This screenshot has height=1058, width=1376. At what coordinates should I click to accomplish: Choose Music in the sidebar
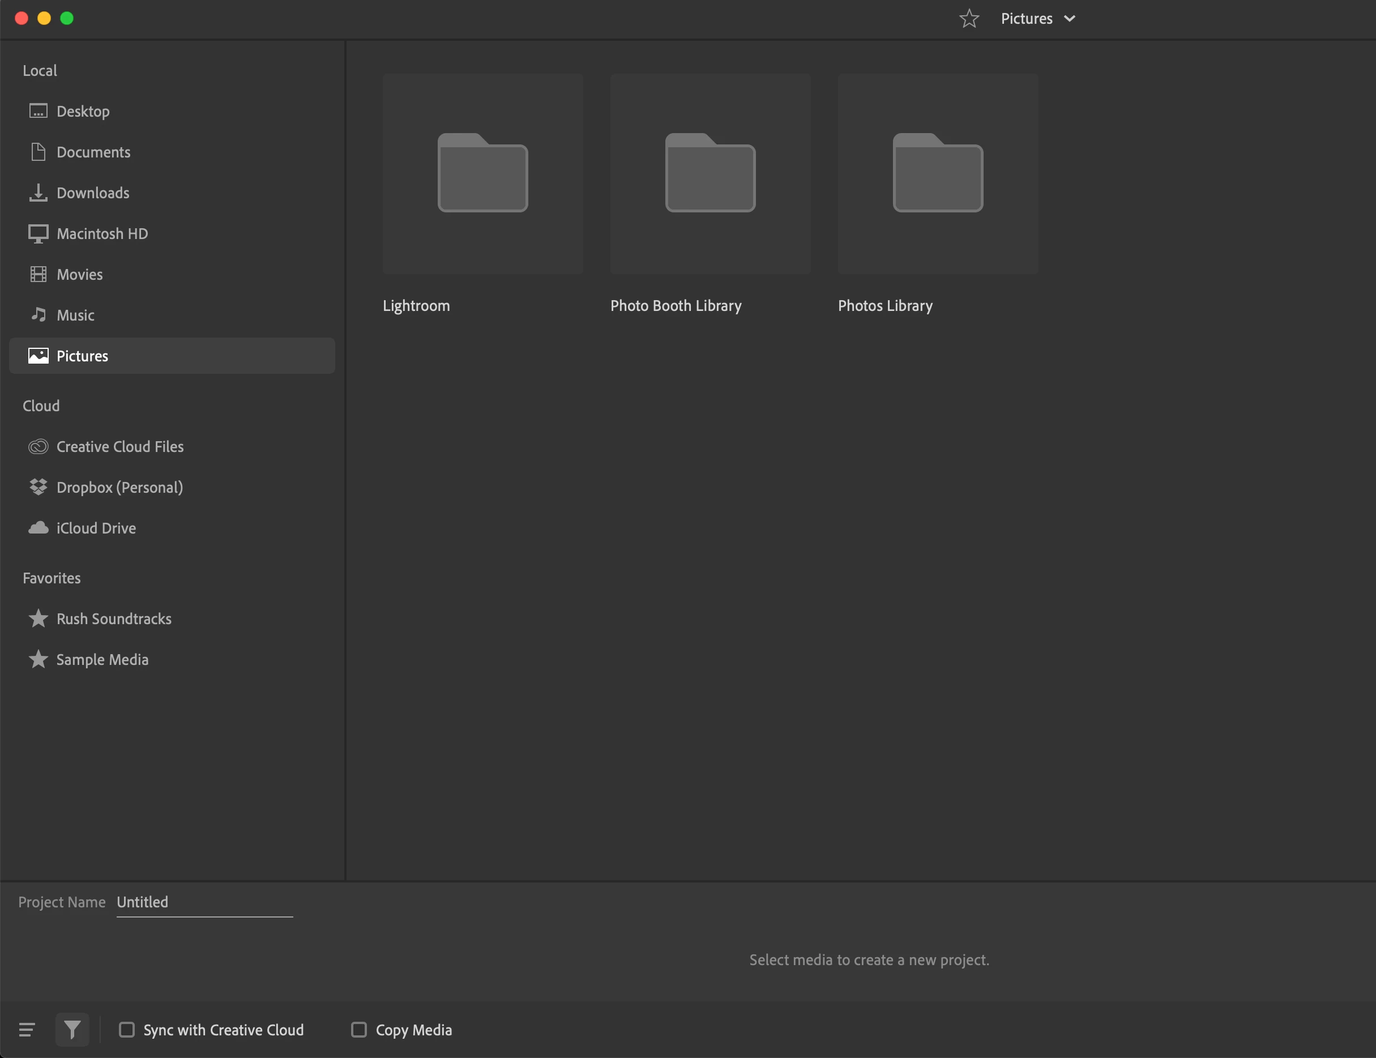[x=75, y=315]
